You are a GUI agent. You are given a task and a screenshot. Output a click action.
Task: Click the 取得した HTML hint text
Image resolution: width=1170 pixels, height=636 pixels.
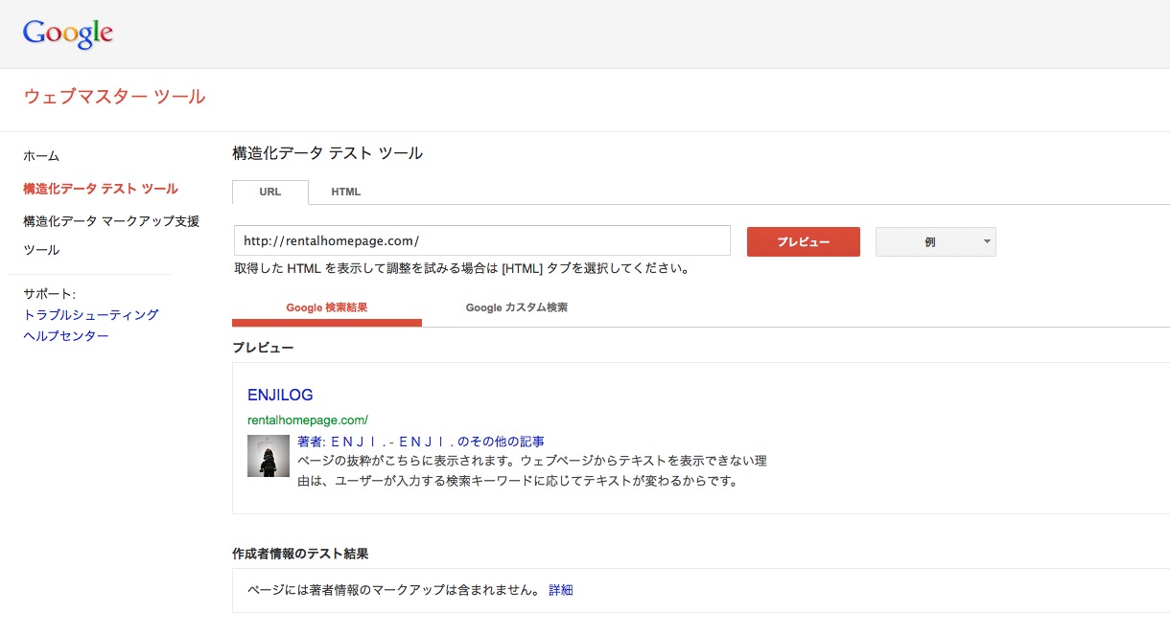point(462,269)
